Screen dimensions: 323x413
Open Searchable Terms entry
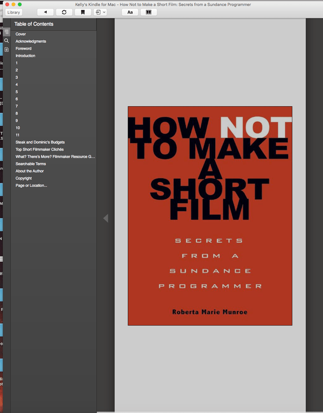coord(31,164)
